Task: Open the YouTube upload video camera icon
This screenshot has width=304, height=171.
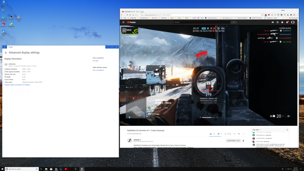Action: [x=273, y=22]
